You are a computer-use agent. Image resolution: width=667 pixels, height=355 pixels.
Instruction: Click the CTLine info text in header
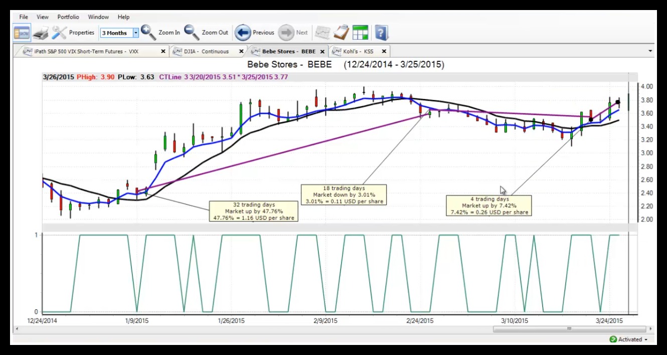click(223, 77)
